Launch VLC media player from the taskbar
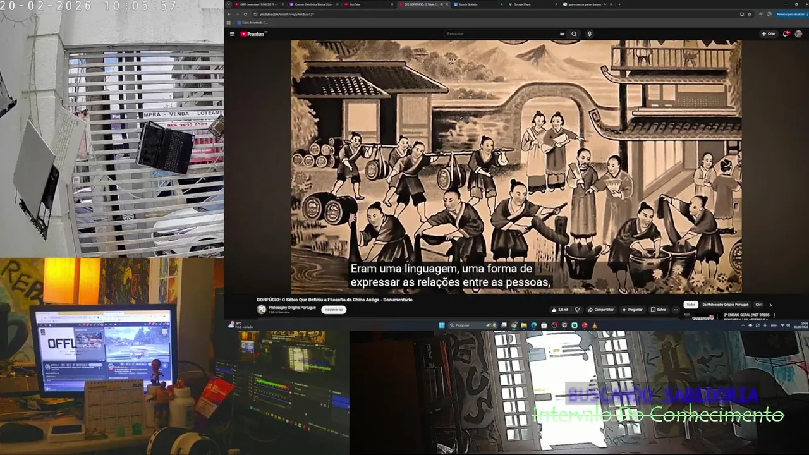 pos(594,325)
